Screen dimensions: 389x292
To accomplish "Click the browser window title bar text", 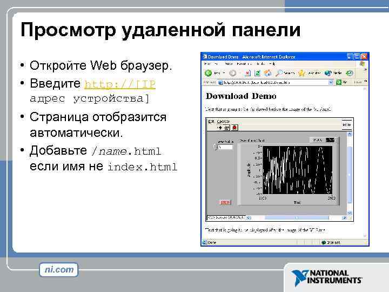I will pyautogui.click(x=251, y=57).
